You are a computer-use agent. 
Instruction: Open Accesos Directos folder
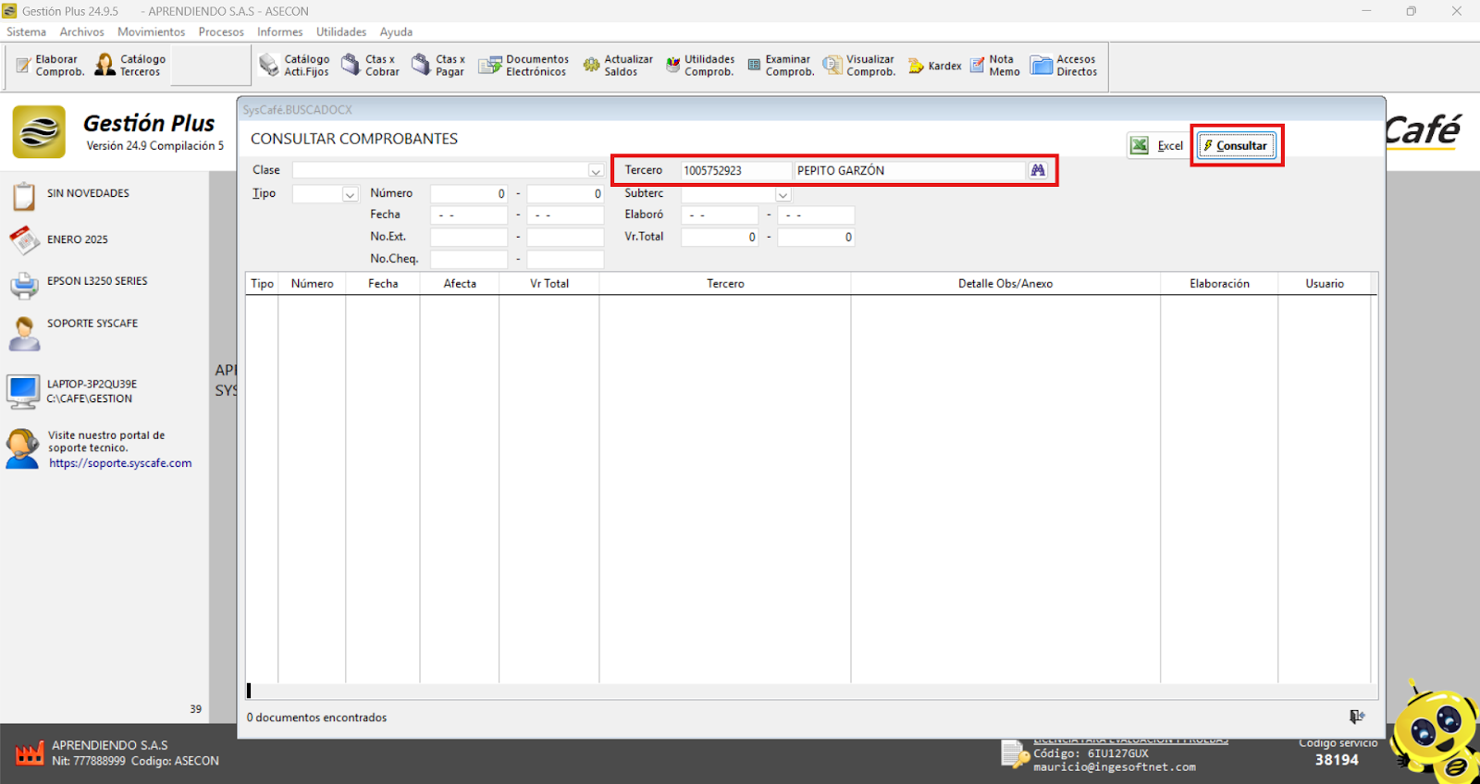tap(1064, 66)
